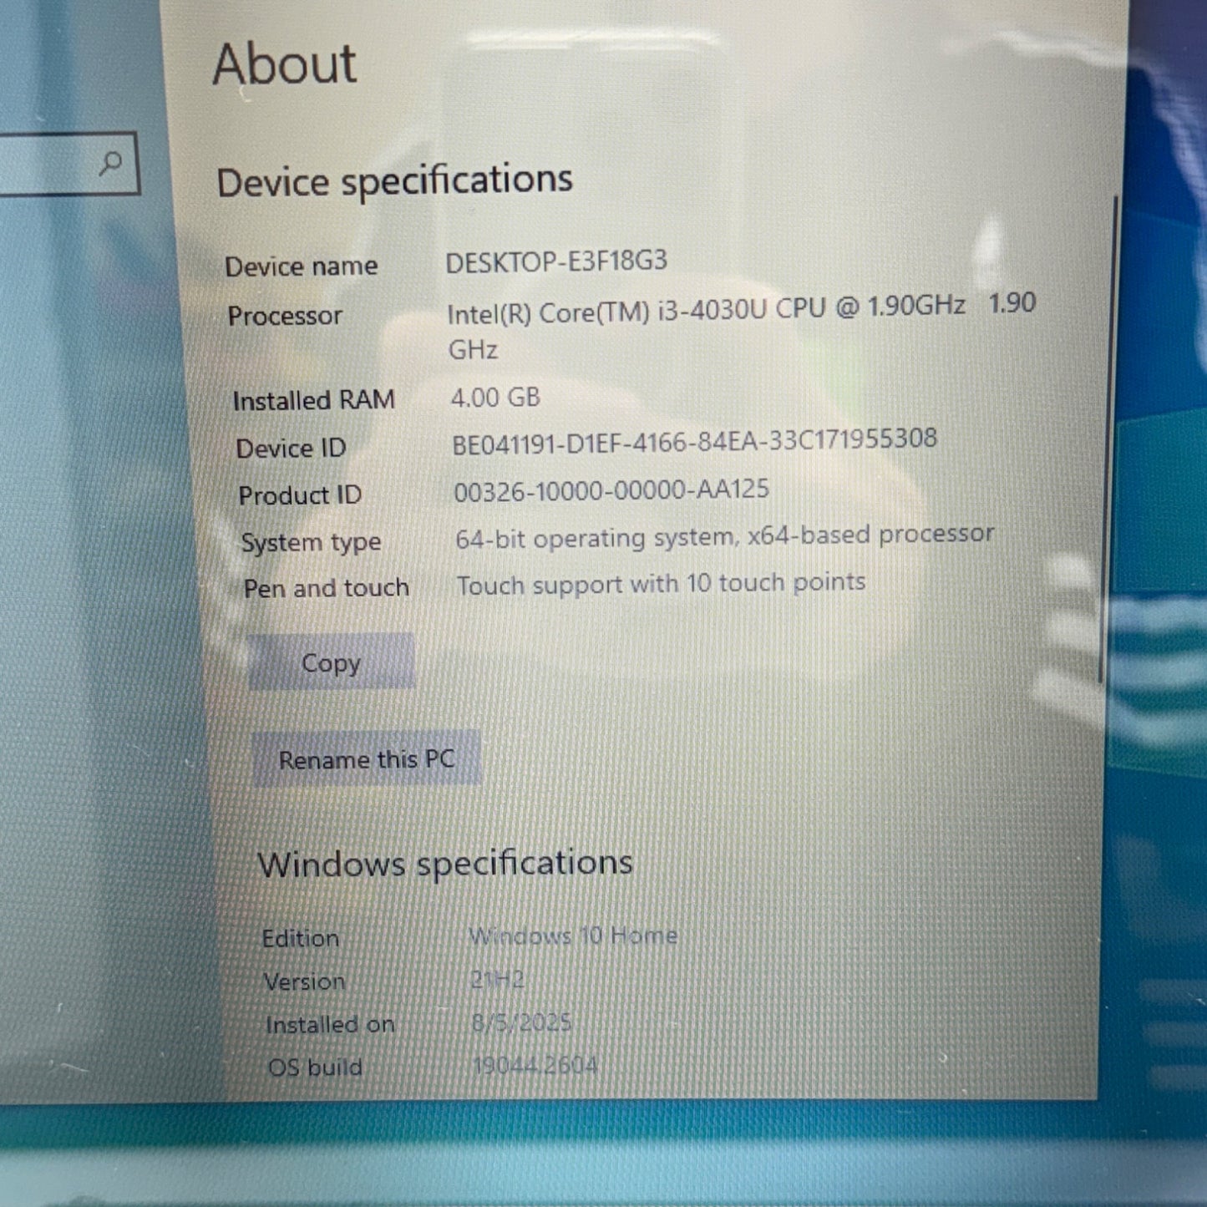Select the Device ID value BE041191-D1EF-4166-84EA-33C171955308
This screenshot has height=1207, width=1207.
click(x=695, y=440)
